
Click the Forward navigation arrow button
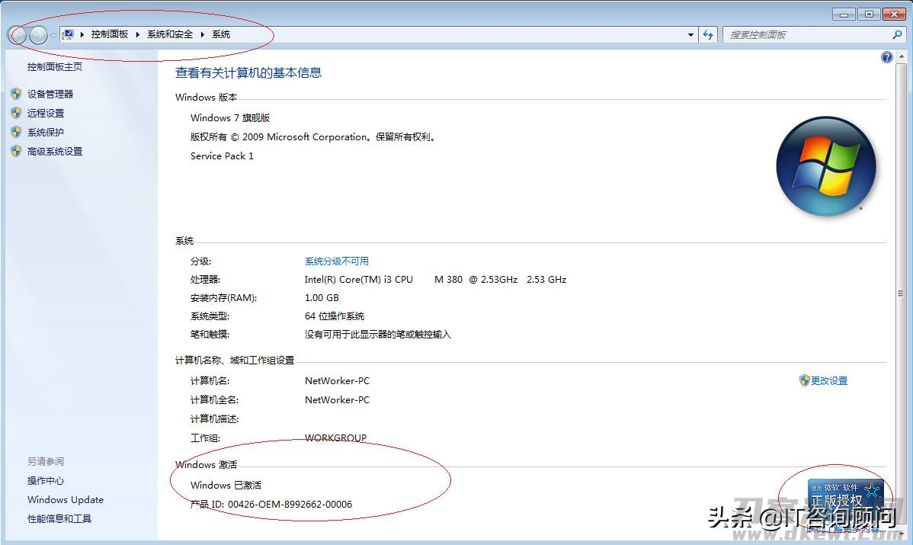pyautogui.click(x=38, y=36)
